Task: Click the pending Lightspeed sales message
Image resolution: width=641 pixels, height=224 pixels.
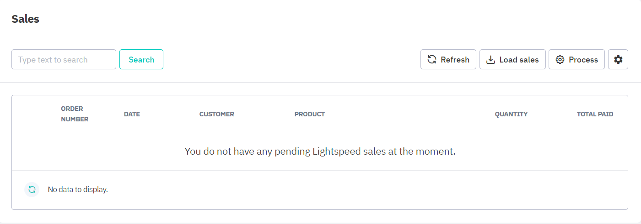Action: coord(320,151)
